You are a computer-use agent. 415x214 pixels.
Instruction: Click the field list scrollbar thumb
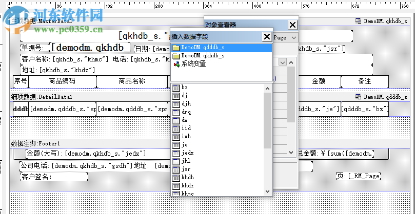(x=267, y=120)
